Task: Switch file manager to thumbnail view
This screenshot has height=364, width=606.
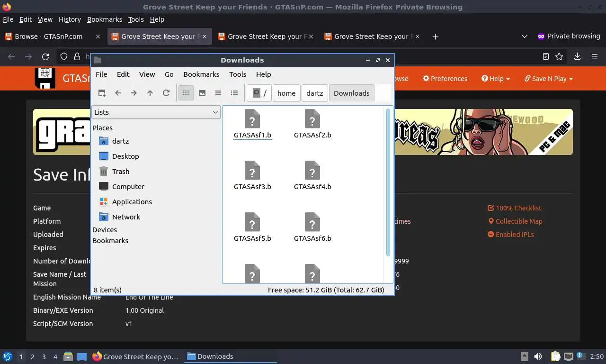Action: tap(202, 93)
